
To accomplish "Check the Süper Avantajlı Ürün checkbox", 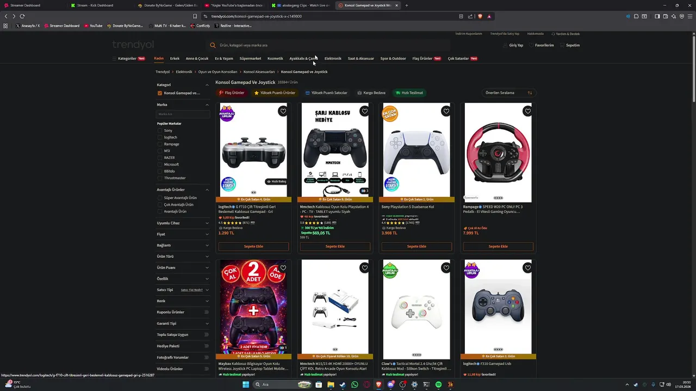I will coord(160,198).
